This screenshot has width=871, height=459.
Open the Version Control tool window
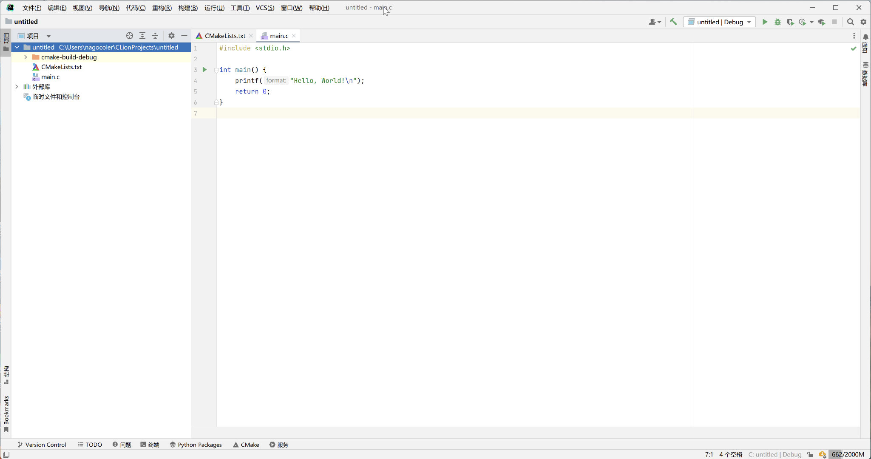pos(42,445)
